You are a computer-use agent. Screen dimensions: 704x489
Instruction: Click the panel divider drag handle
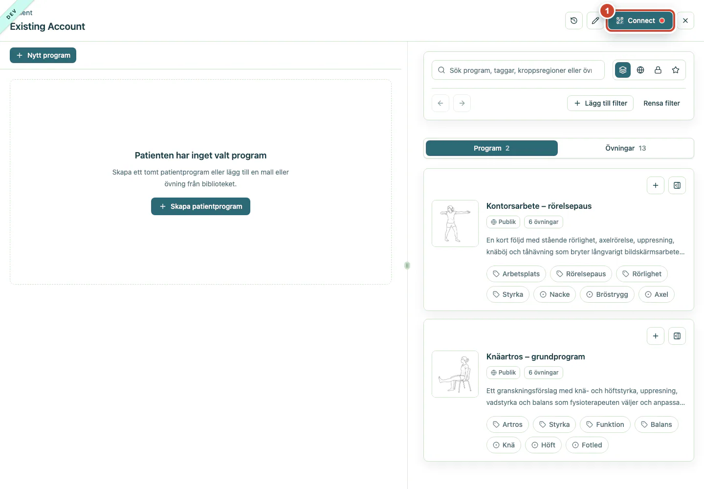407,266
